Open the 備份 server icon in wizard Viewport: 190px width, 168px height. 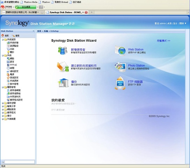click(x=63, y=83)
